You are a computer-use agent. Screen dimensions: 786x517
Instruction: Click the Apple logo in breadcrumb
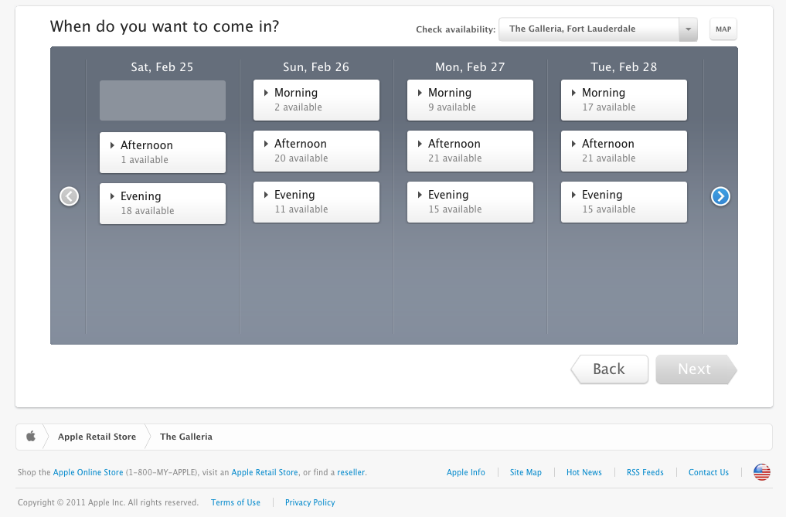pos(31,437)
